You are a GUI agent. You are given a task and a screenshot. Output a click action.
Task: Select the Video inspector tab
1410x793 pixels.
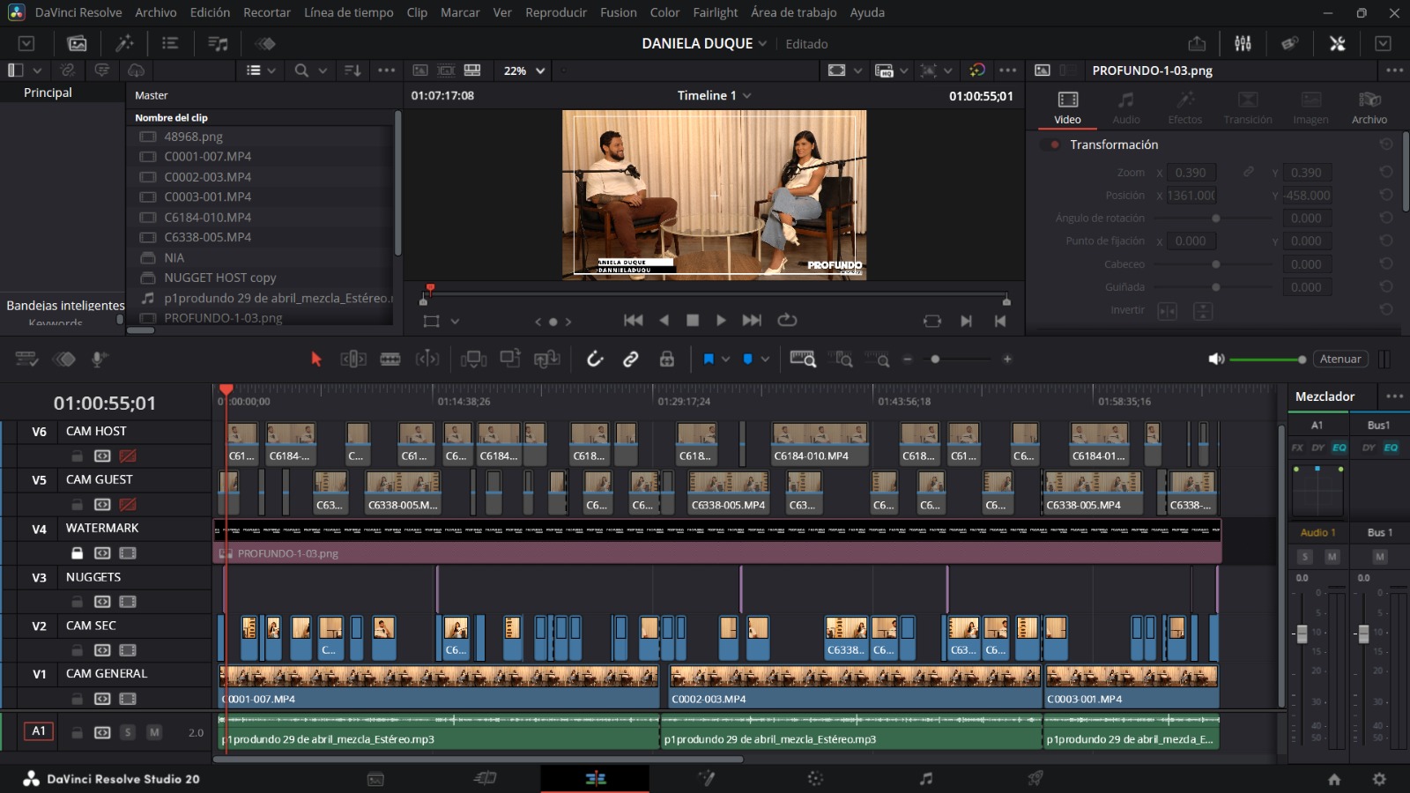pos(1067,107)
